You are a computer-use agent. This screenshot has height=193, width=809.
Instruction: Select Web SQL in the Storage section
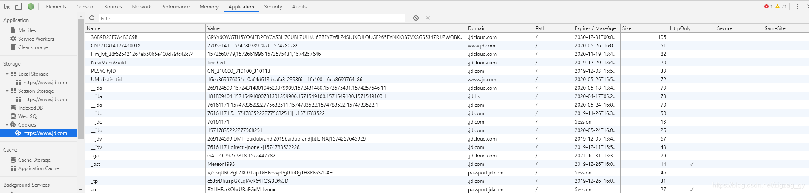[28, 116]
